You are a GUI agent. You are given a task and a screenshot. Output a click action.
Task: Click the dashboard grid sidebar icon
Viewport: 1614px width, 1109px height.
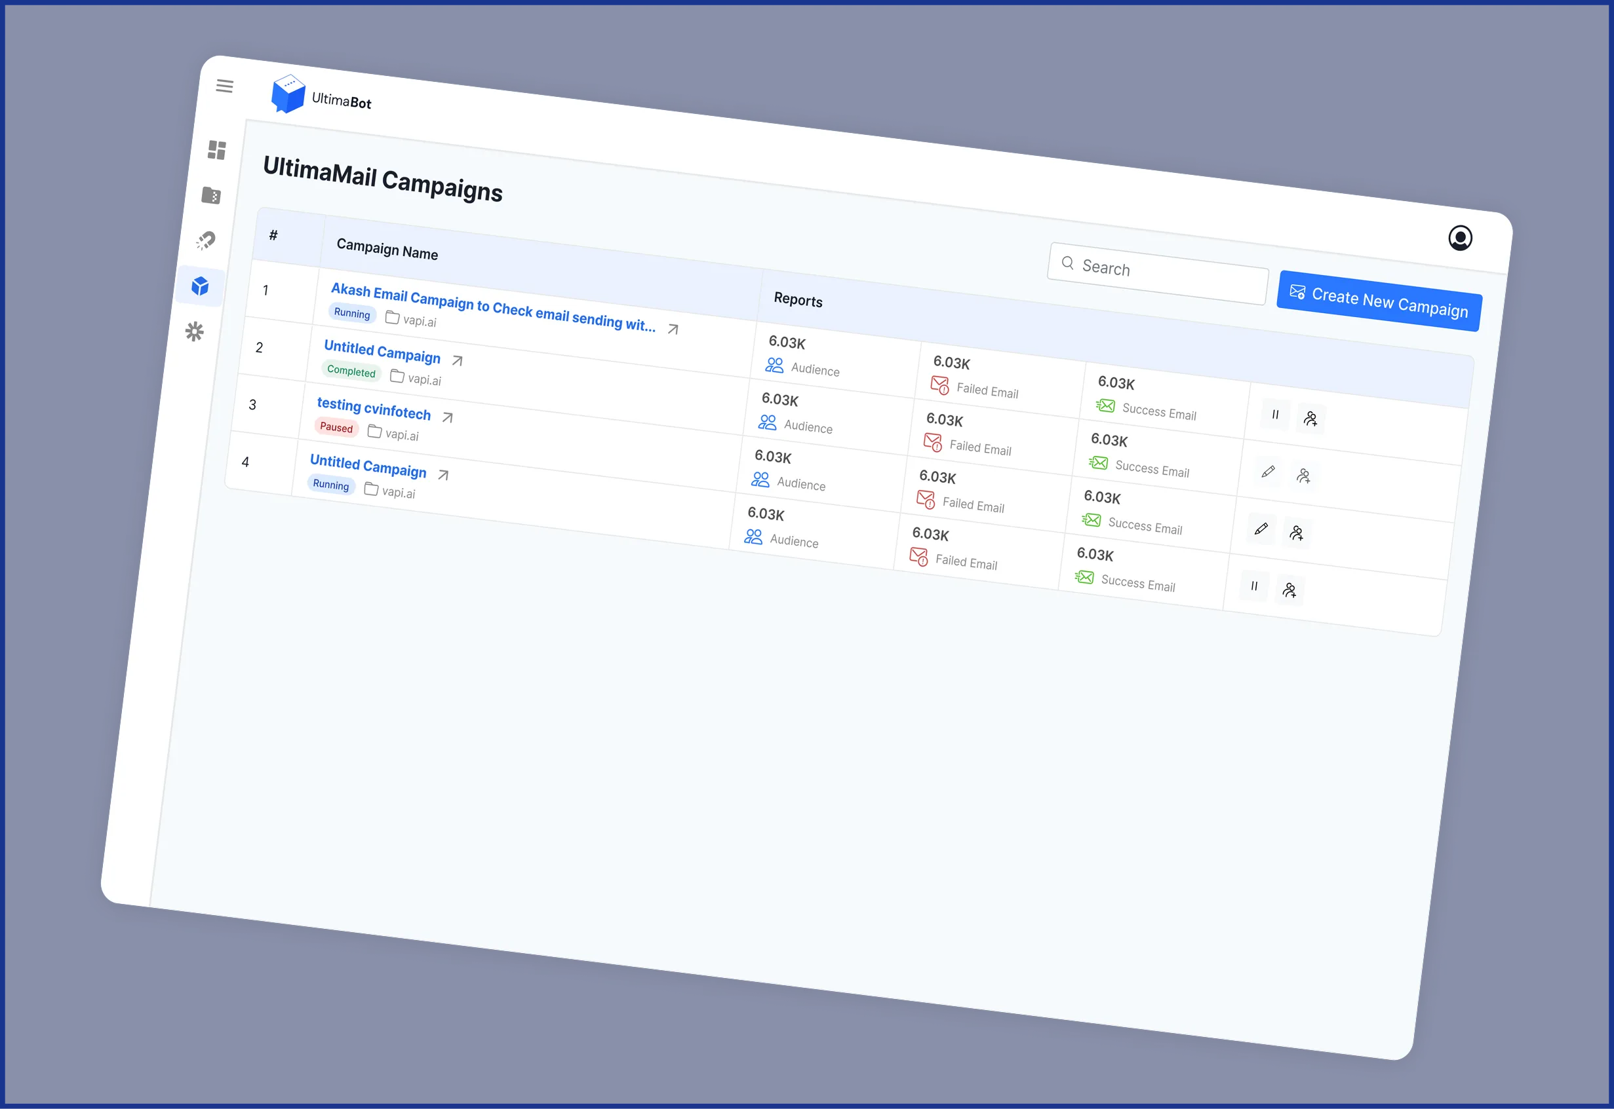point(217,150)
